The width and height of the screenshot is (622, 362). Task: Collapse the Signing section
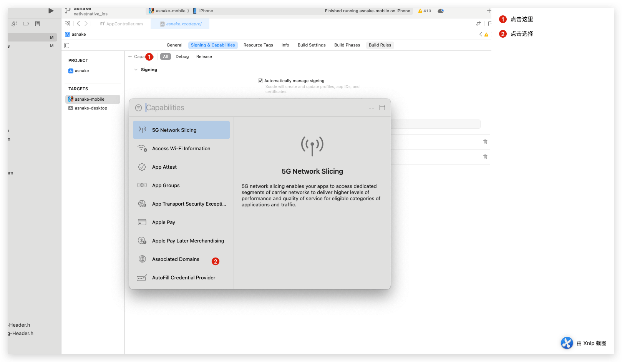pos(136,70)
